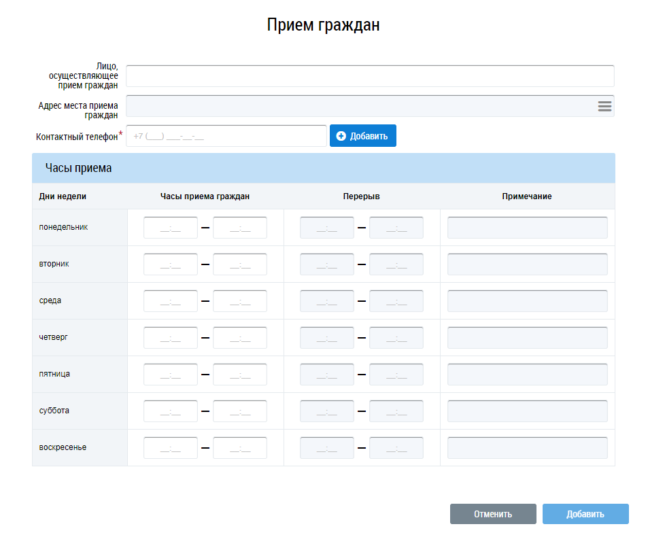Viewport: 648px width, 535px height.
Task: Set понедельник reception start time
Action: click(171, 228)
